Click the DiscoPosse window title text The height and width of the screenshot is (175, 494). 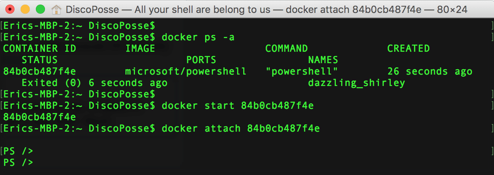(x=266, y=9)
